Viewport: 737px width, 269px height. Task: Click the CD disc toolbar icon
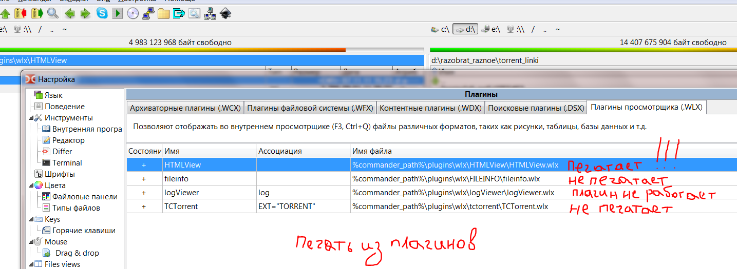pos(133,14)
